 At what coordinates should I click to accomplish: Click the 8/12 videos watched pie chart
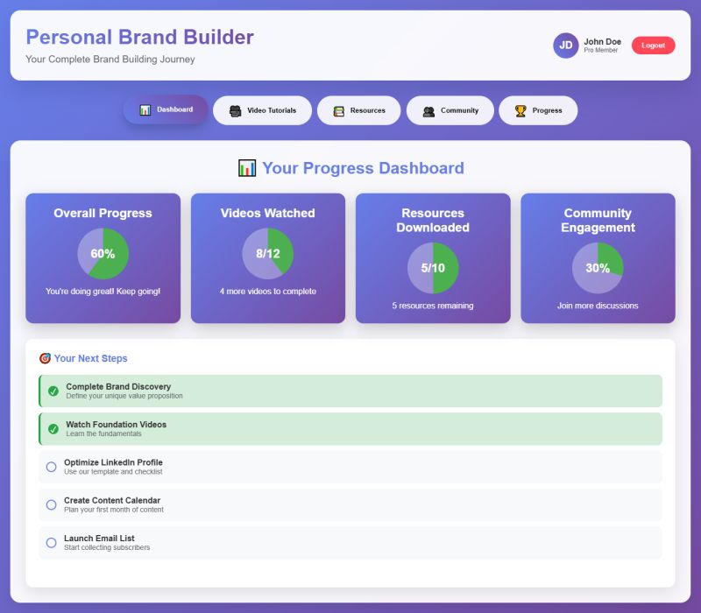268,254
